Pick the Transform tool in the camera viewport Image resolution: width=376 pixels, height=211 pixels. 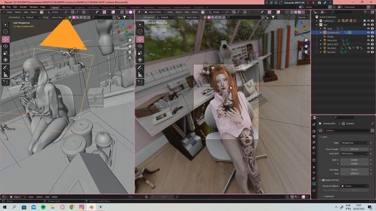140,60
